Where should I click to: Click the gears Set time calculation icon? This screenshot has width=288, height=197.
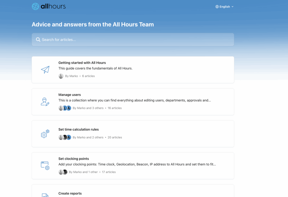(x=45, y=134)
